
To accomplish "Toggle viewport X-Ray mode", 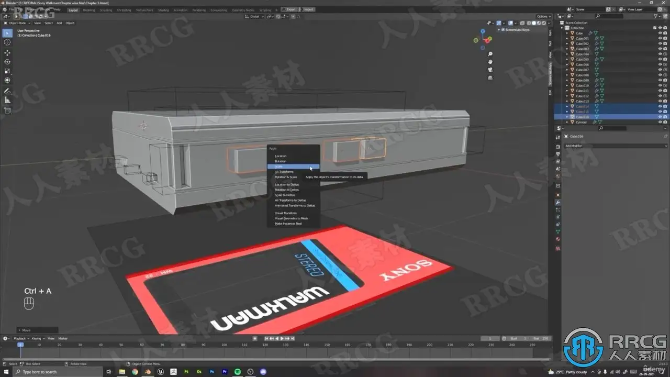I will click(521, 23).
